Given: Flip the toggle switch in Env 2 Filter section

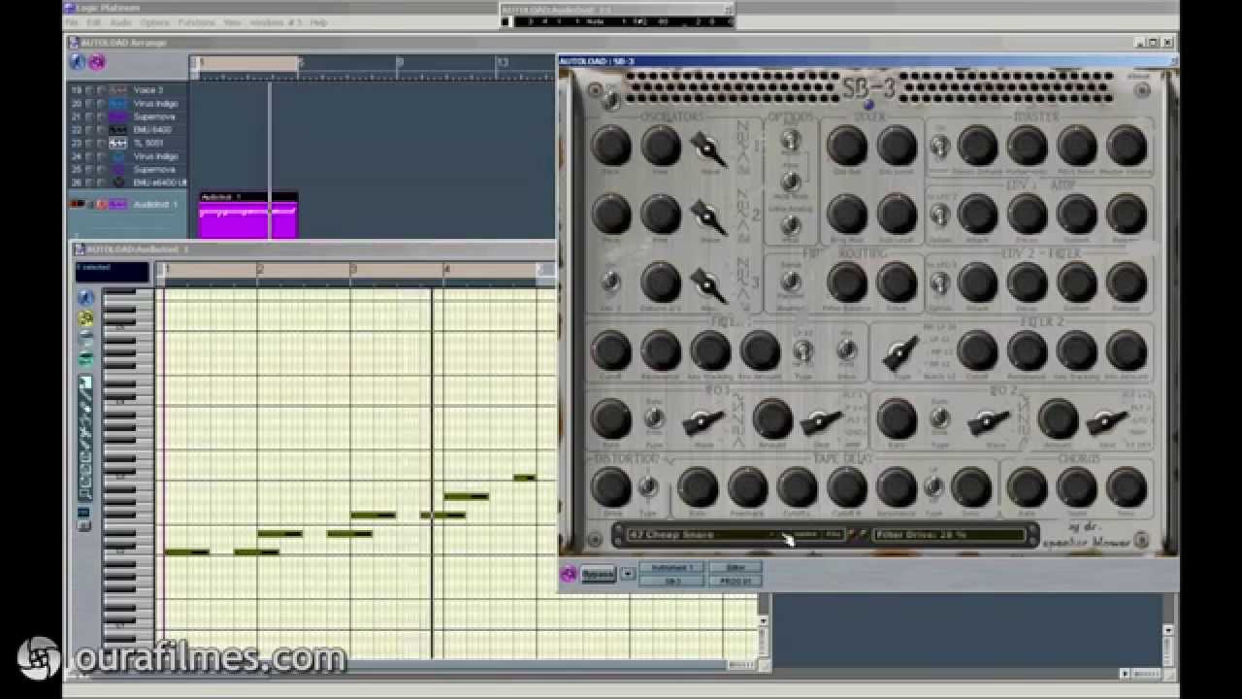Looking at the screenshot, I should 939,283.
